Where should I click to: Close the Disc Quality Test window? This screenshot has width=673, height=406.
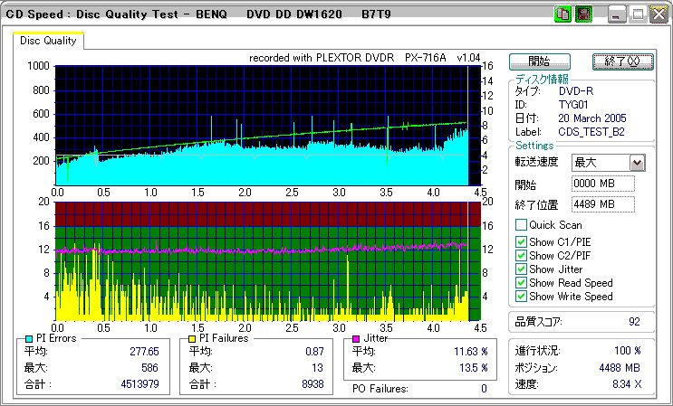coord(658,14)
